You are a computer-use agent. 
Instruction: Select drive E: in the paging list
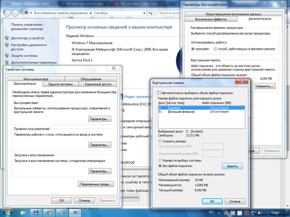(201, 112)
